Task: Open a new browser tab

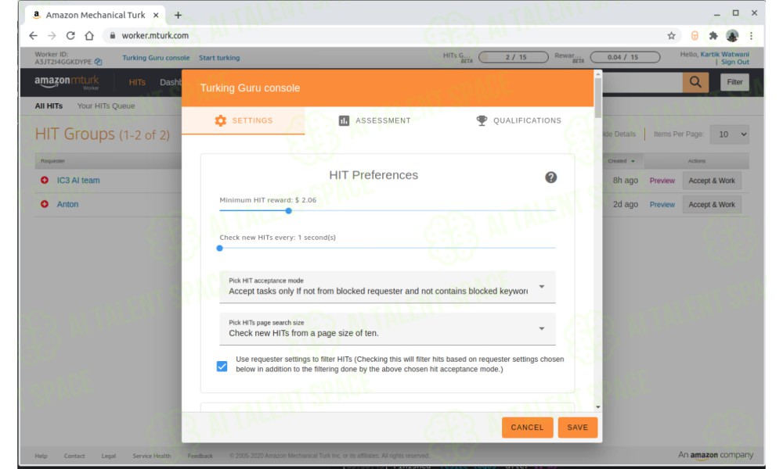Action: point(178,15)
